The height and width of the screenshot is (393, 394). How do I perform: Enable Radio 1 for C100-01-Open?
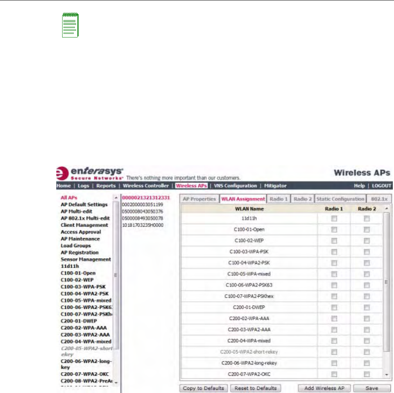[334, 230]
